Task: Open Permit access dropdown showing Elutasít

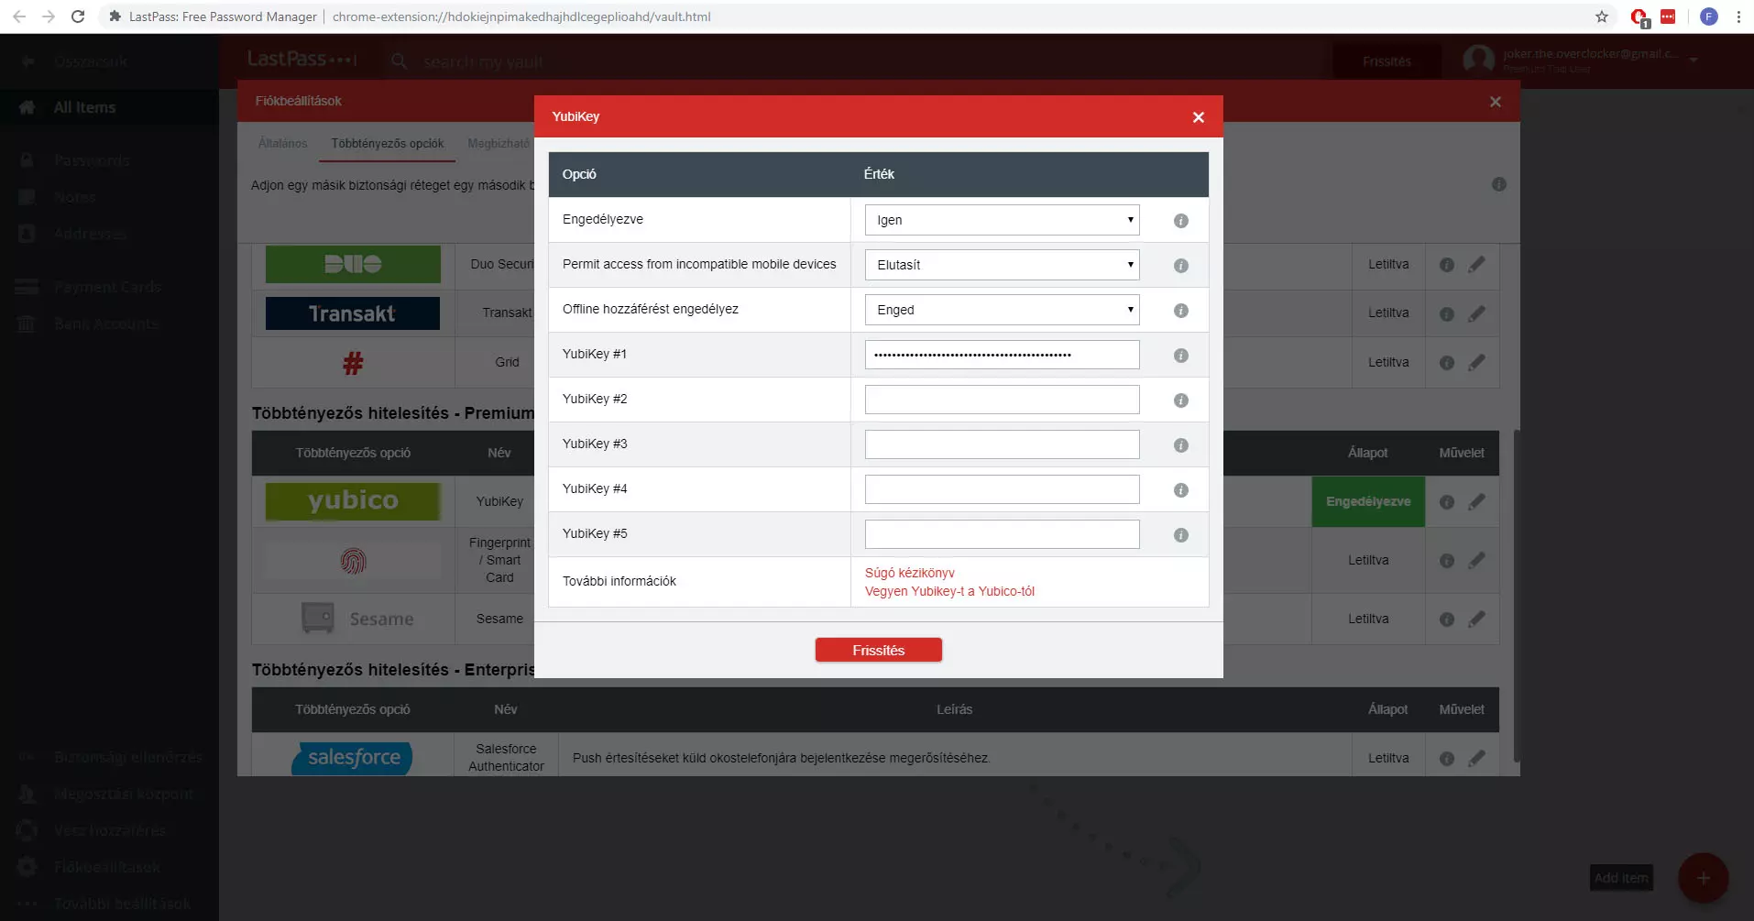Action: pos(1002,265)
